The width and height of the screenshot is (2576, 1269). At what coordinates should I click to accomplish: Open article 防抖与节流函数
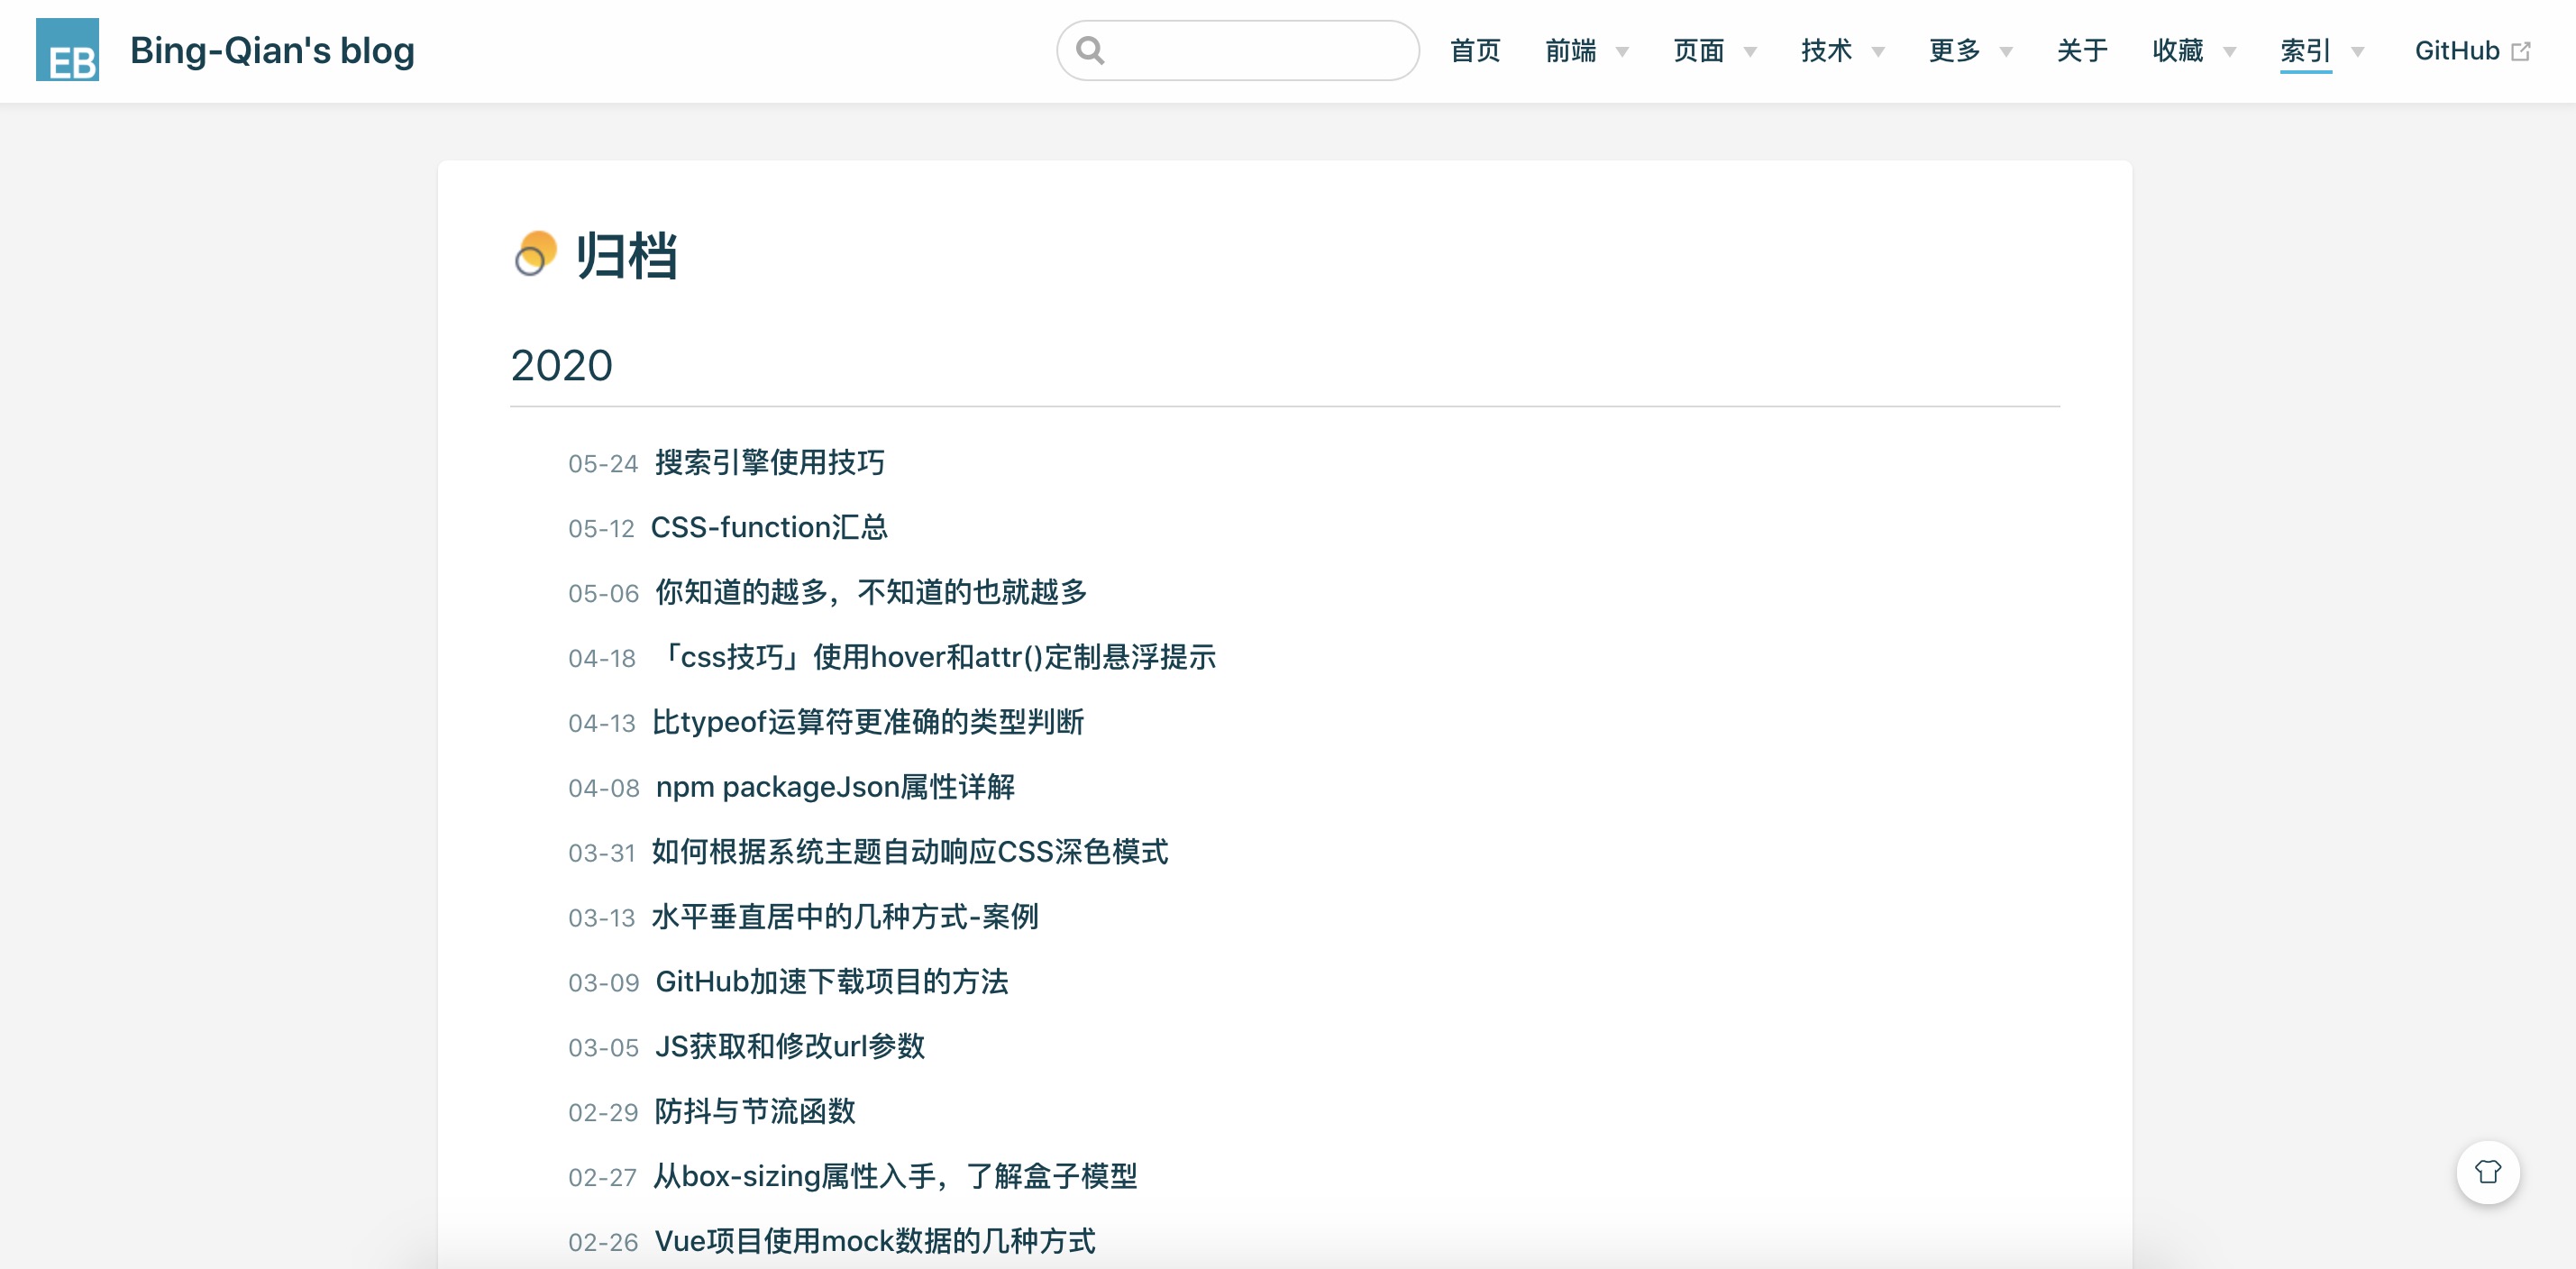(x=755, y=1112)
